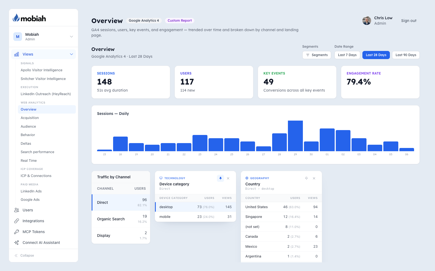Open the Real Time view

click(x=29, y=161)
